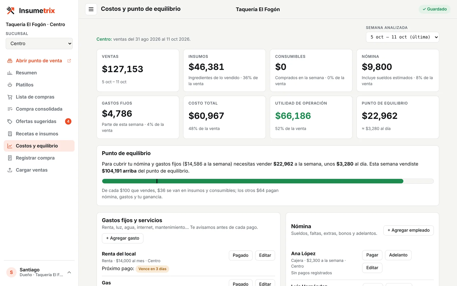457x286 pixels.
Task: Click the receipt icon for Registrar compra
Action: (x=10, y=158)
